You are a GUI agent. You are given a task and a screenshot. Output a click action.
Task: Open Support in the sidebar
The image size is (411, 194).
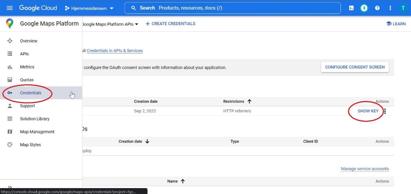pyautogui.click(x=41, y=106)
